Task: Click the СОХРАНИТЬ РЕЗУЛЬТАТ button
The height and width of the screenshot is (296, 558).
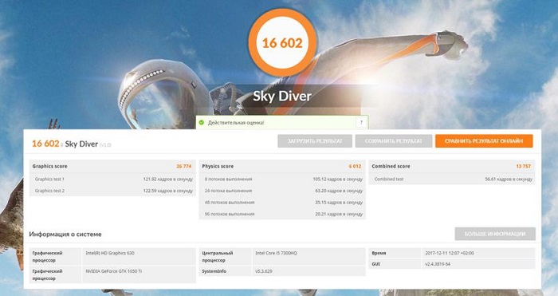Action: tap(394, 141)
